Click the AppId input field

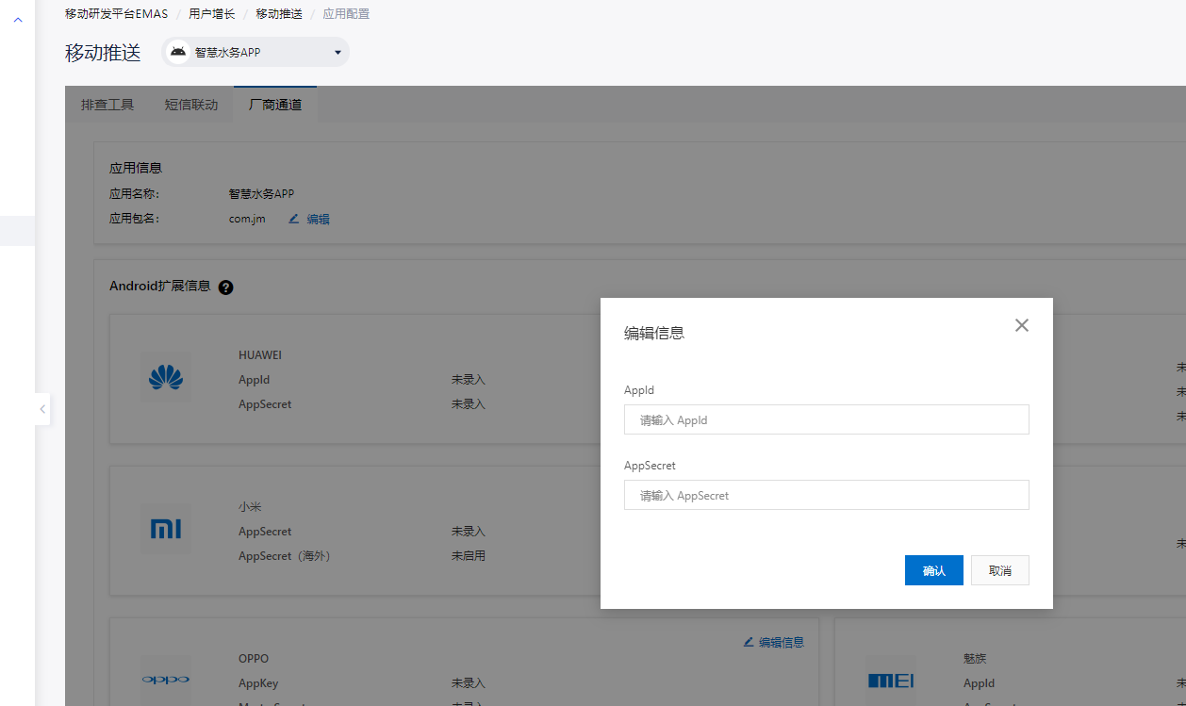[x=826, y=419]
